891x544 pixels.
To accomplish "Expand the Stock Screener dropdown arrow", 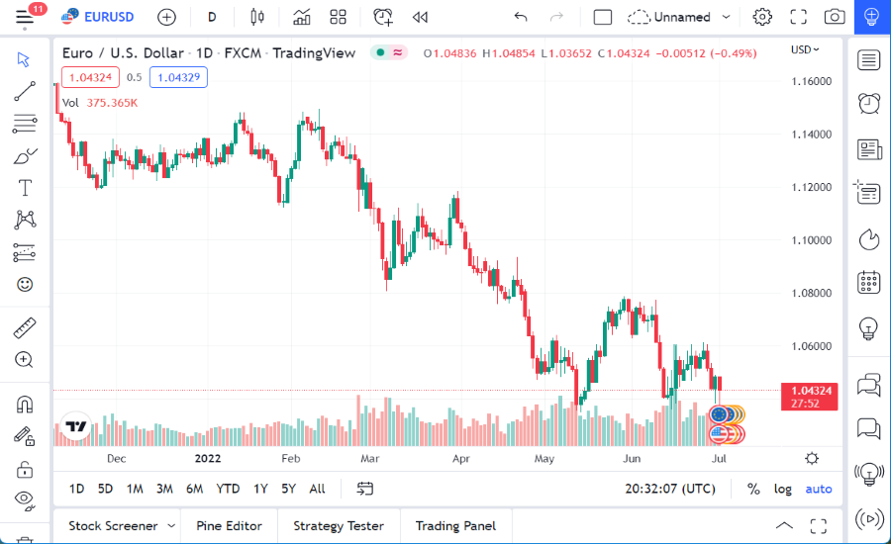I will [x=172, y=526].
